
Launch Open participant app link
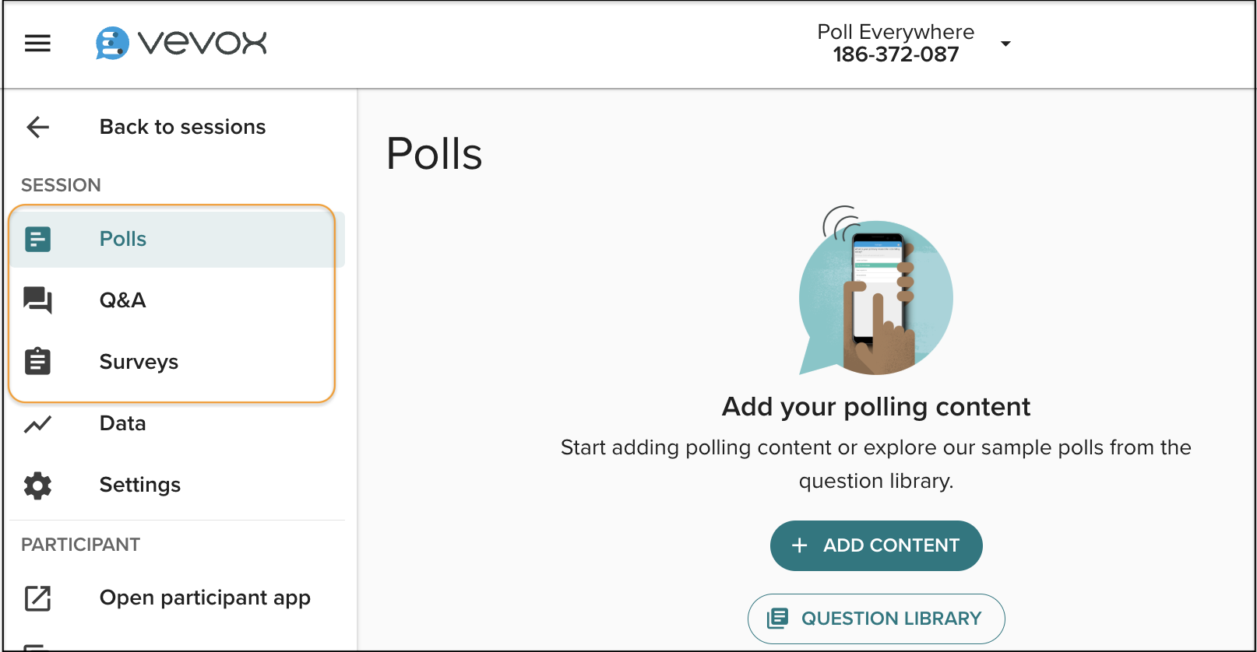[205, 598]
